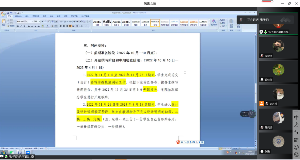Click the Replace (替换) button
300x160 pixels.
[x=223, y=23]
